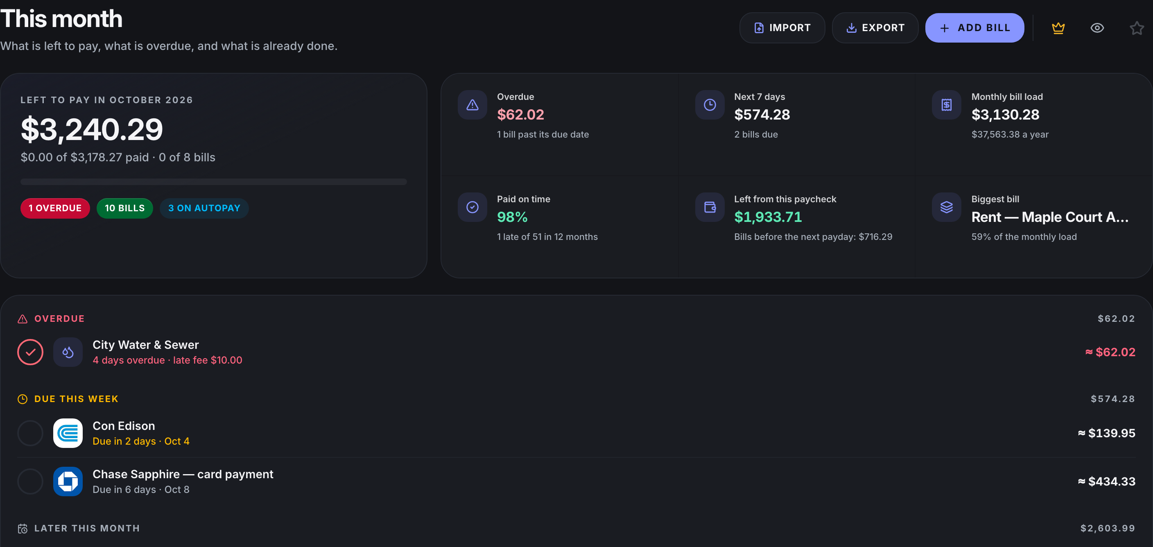Click the City Water & Sewer bill name
1153x547 pixels.
point(145,345)
